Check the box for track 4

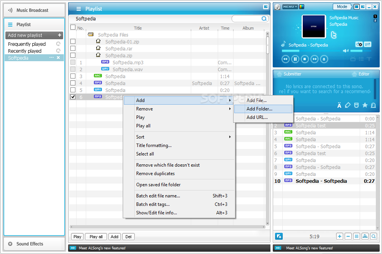(73, 83)
